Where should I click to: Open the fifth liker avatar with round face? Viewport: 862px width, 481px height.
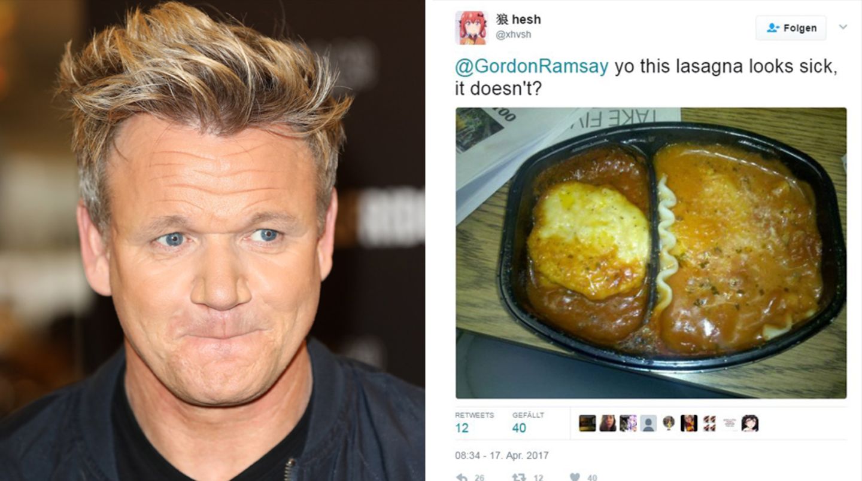click(669, 423)
